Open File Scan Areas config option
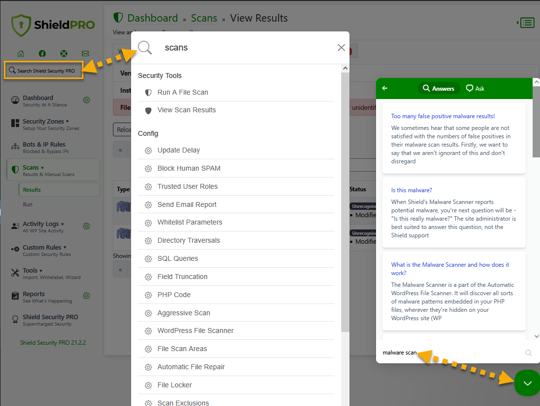Viewport: 540px width, 406px height. 236,349
